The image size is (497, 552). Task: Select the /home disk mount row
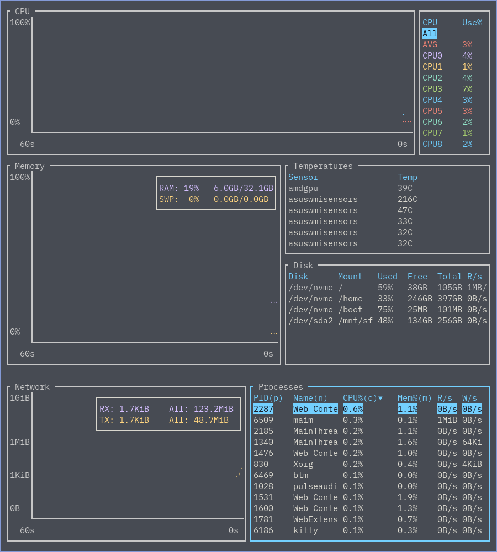click(x=388, y=299)
